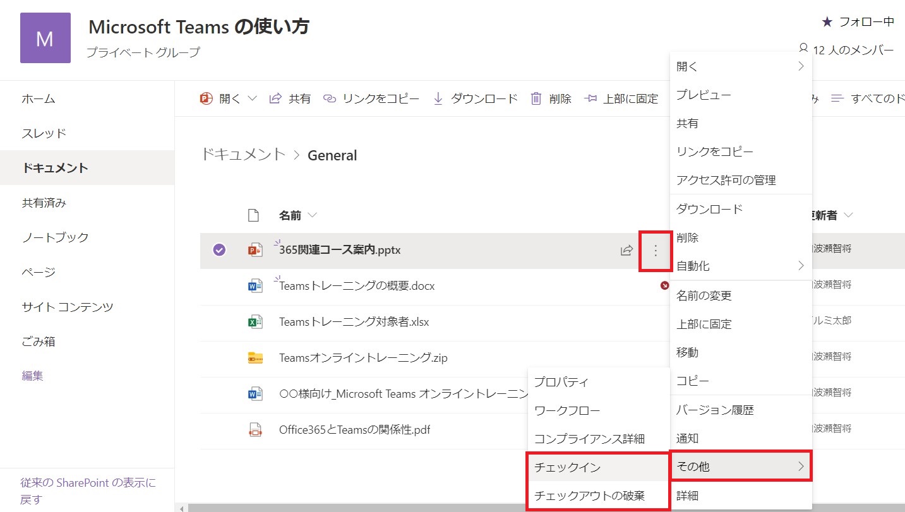This screenshot has width=905, height=512.
Task: Click the 編集 link in left navigation
Action: point(32,376)
